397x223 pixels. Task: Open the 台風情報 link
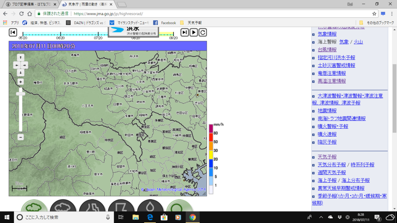coord(327,50)
